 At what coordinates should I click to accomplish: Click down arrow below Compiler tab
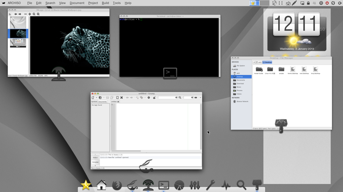pos(95,165)
